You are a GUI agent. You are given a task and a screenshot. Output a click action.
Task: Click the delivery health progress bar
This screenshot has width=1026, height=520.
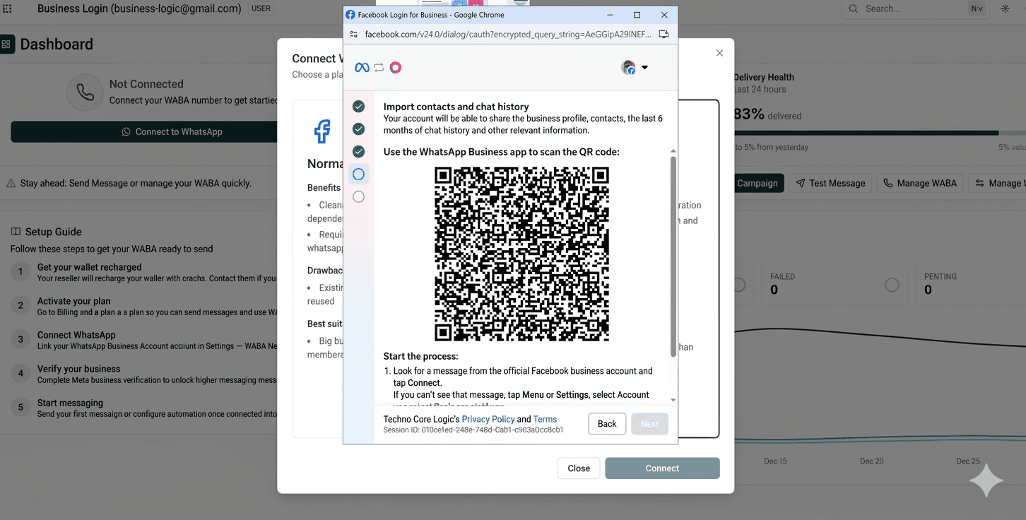pyautogui.click(x=880, y=132)
